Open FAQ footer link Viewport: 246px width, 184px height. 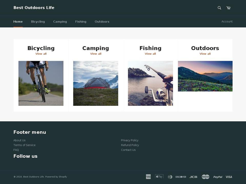(16, 150)
